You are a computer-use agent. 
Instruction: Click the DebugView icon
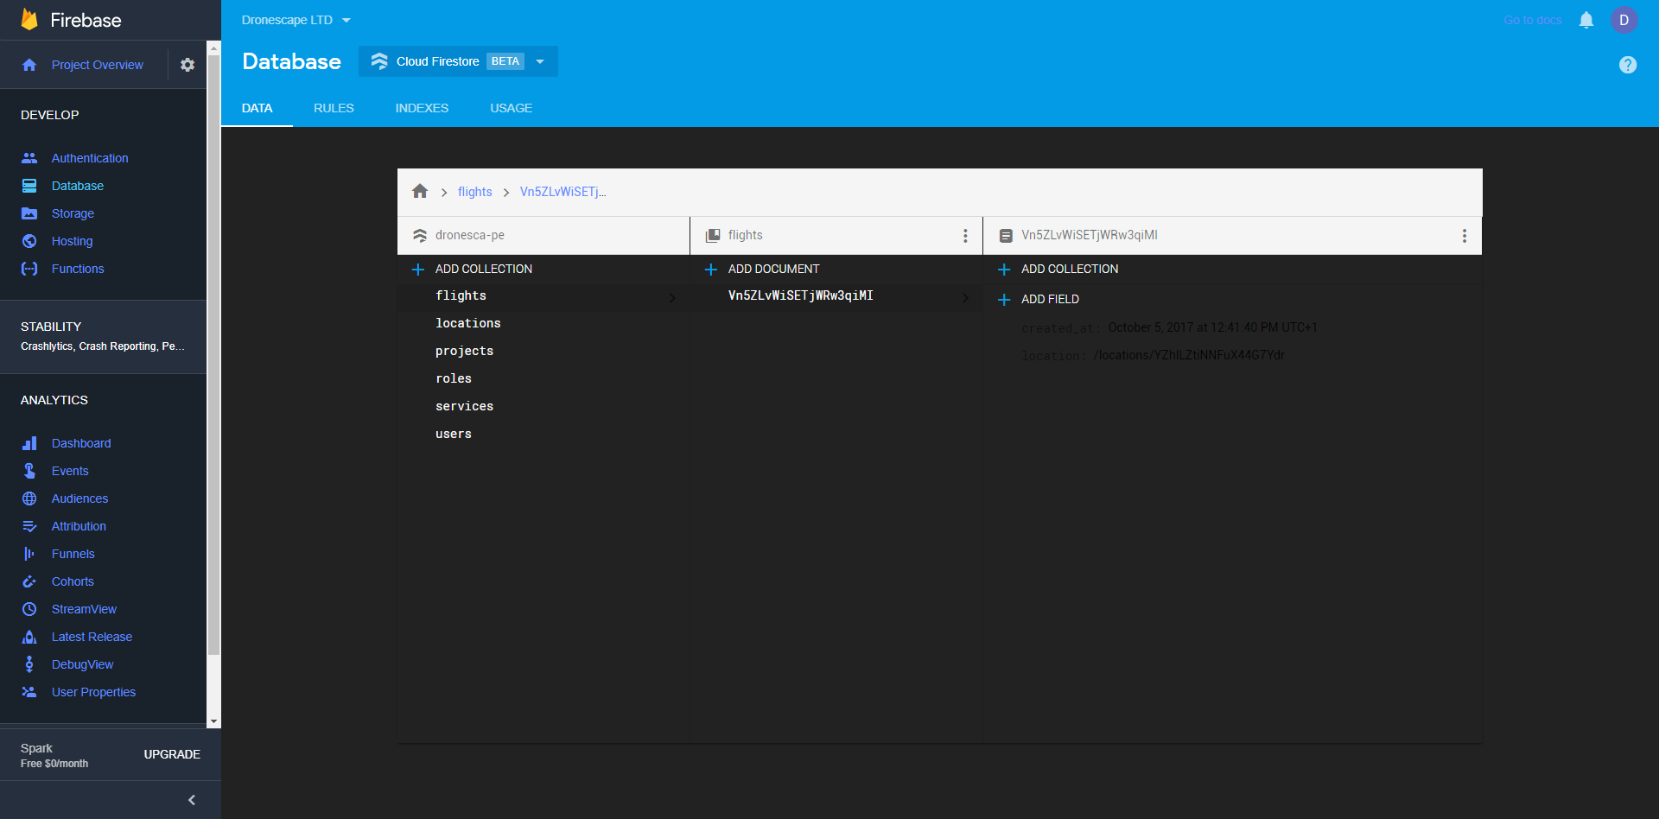pos(29,664)
